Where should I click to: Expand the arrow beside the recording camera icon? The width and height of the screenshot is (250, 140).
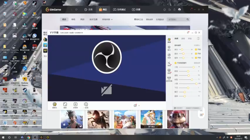[139, 105]
